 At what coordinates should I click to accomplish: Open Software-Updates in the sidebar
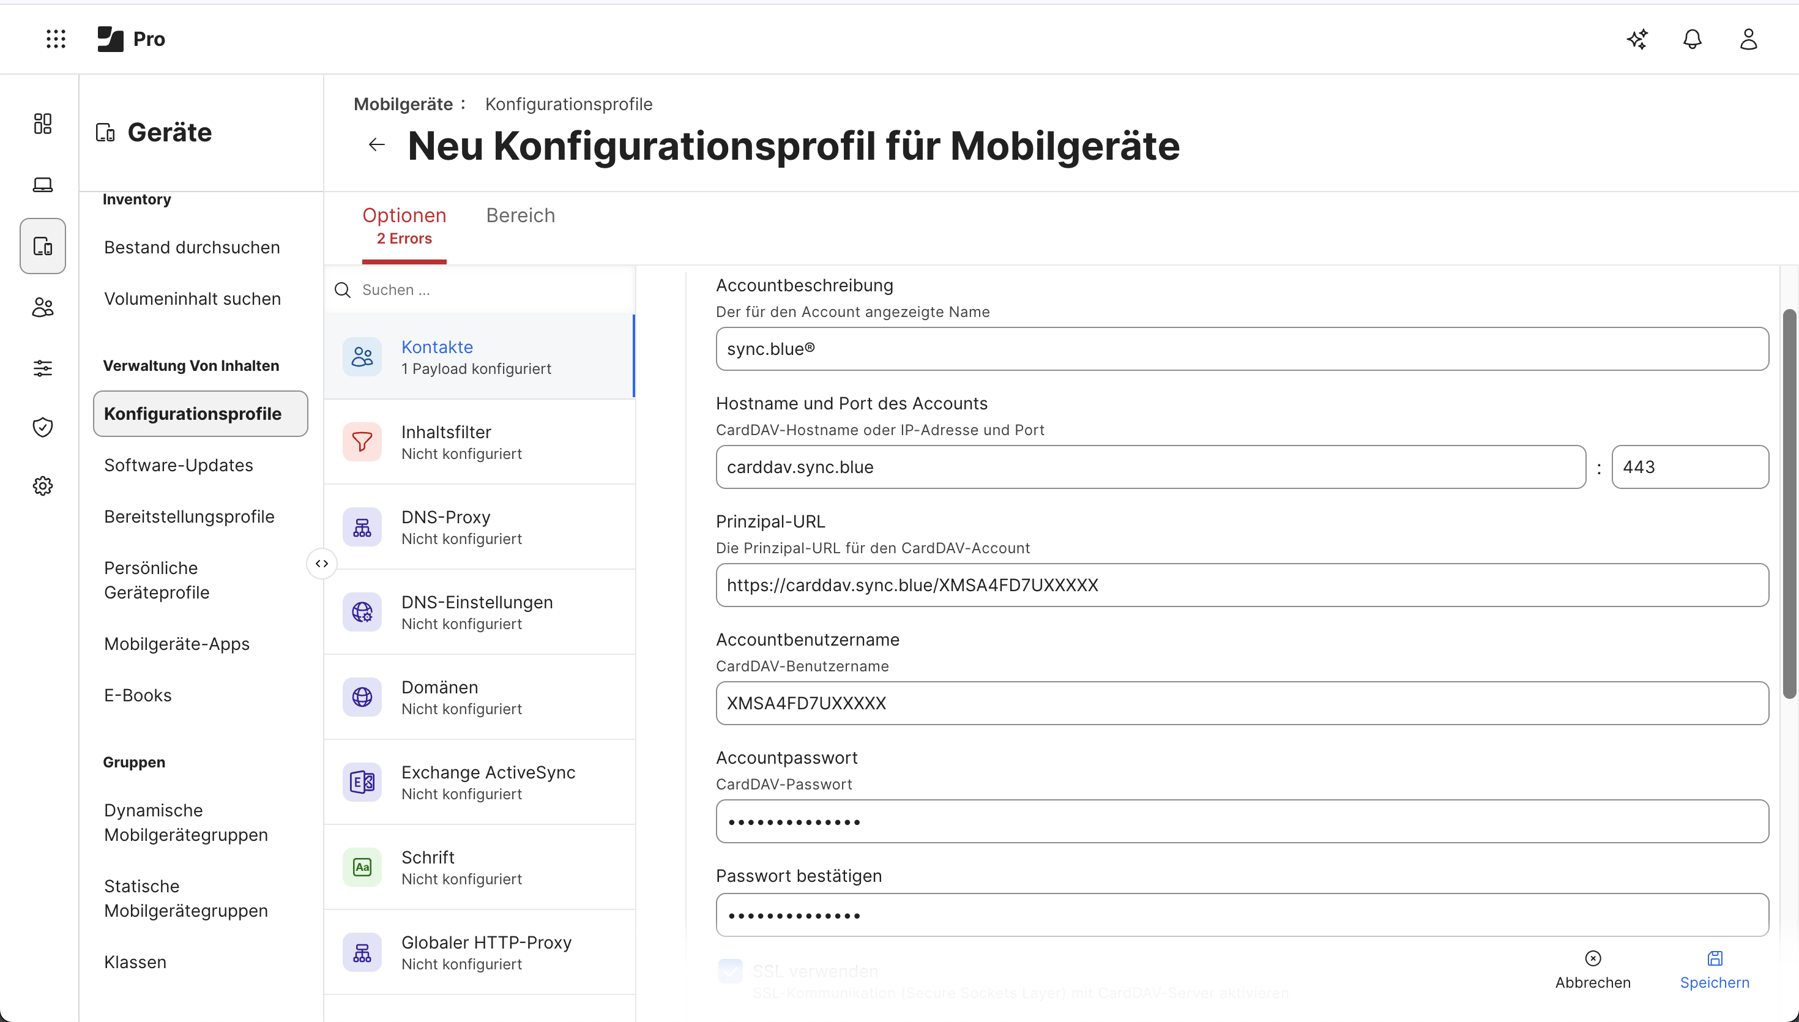click(178, 465)
